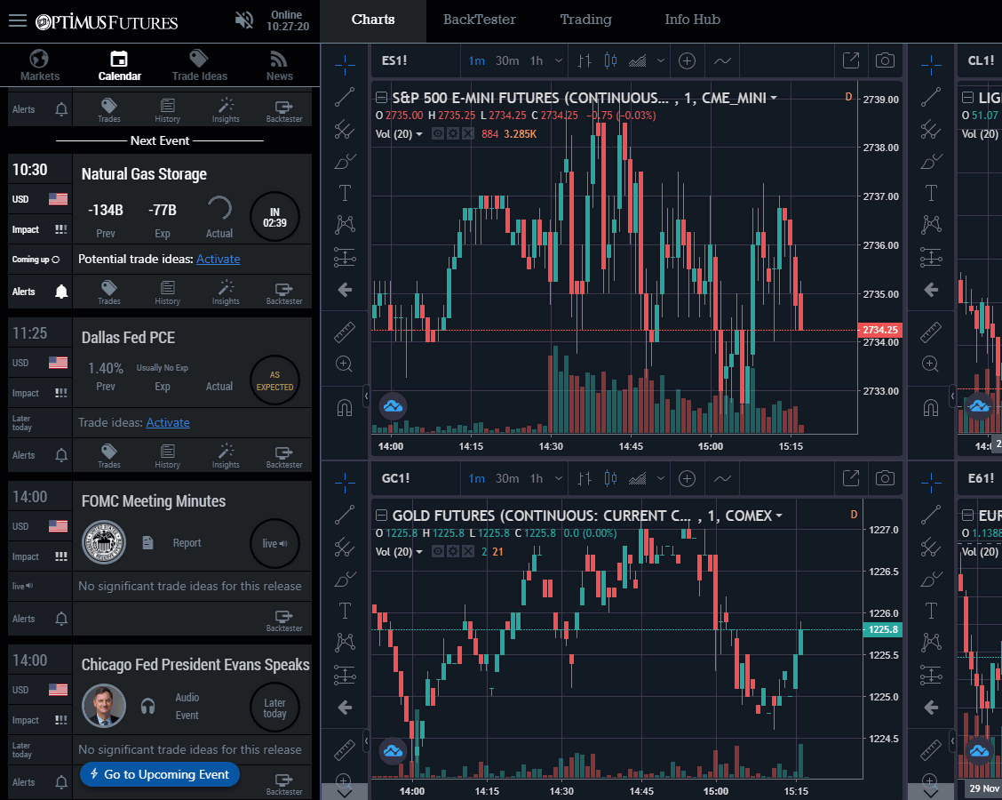Select the ruler measure tool on the ES1! chart

[x=345, y=332]
